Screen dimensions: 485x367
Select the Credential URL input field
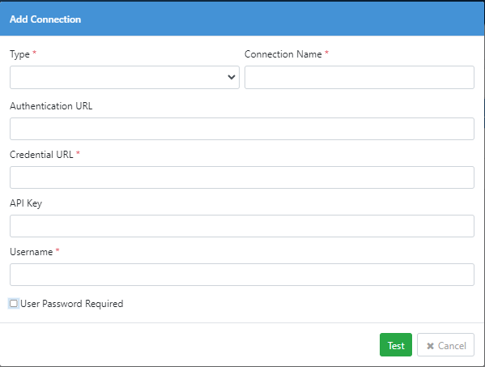242,177
